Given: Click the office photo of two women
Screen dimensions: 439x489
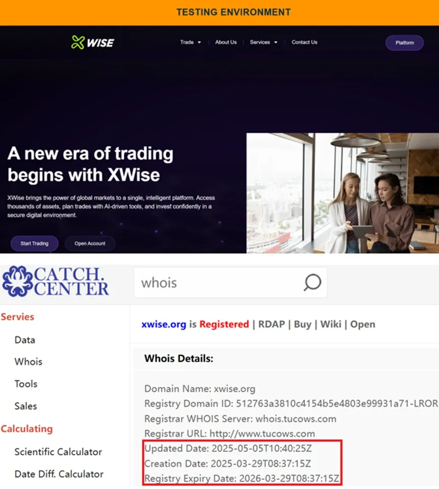Looking at the screenshot, I should coord(343,193).
